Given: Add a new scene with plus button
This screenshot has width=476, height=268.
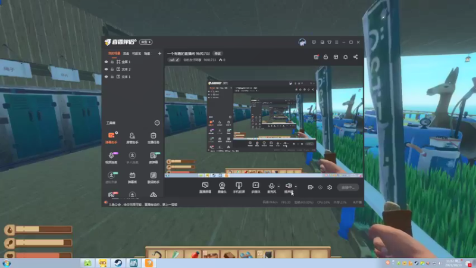Looking at the screenshot, I should point(159,54).
